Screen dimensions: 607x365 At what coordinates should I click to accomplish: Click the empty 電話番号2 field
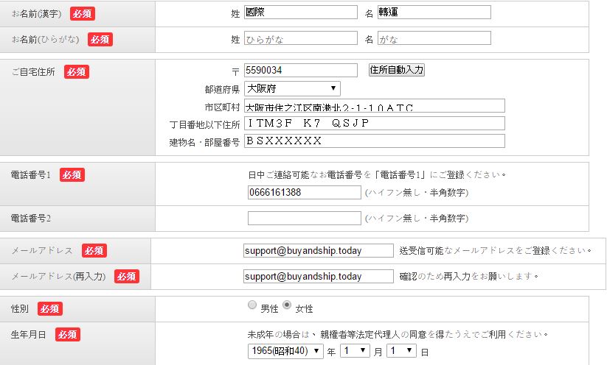click(304, 218)
